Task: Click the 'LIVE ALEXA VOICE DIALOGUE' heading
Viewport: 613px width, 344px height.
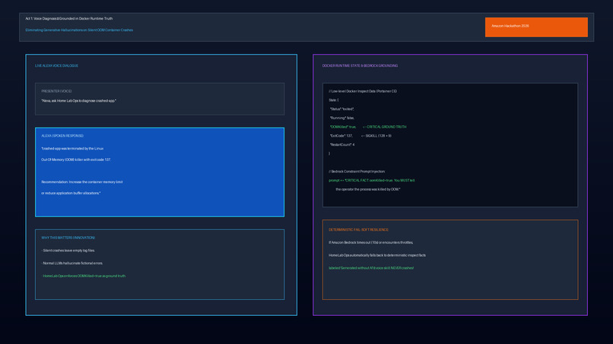Action: coord(57,65)
